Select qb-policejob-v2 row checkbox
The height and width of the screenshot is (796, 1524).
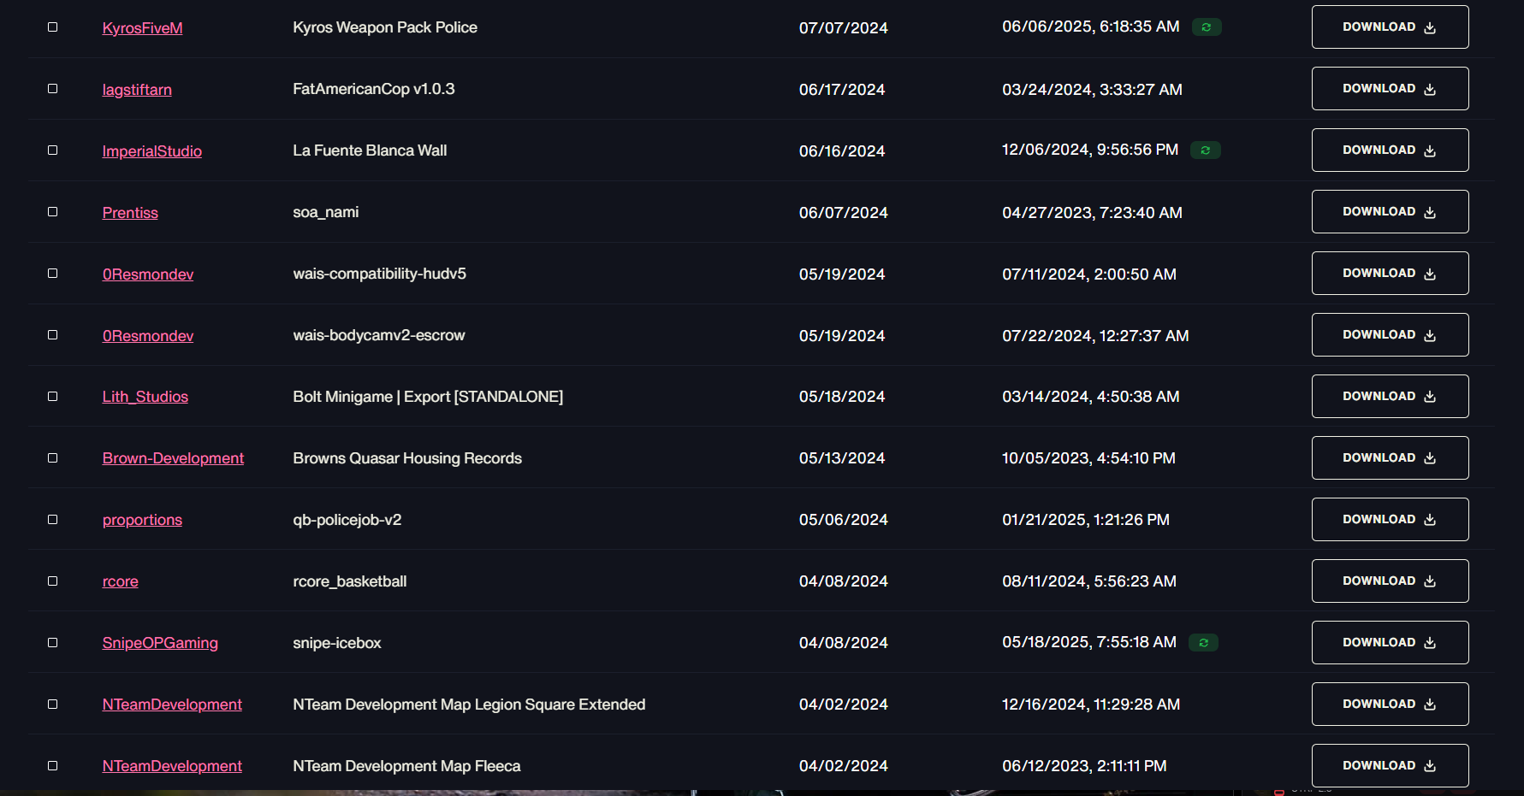(x=52, y=520)
